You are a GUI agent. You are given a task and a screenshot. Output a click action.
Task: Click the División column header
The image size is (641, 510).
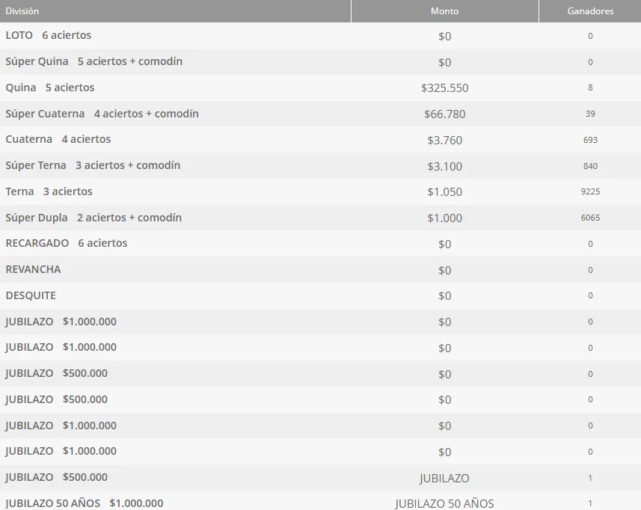[x=22, y=11]
